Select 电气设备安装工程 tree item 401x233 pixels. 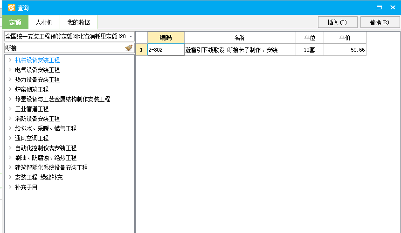pos(37,70)
